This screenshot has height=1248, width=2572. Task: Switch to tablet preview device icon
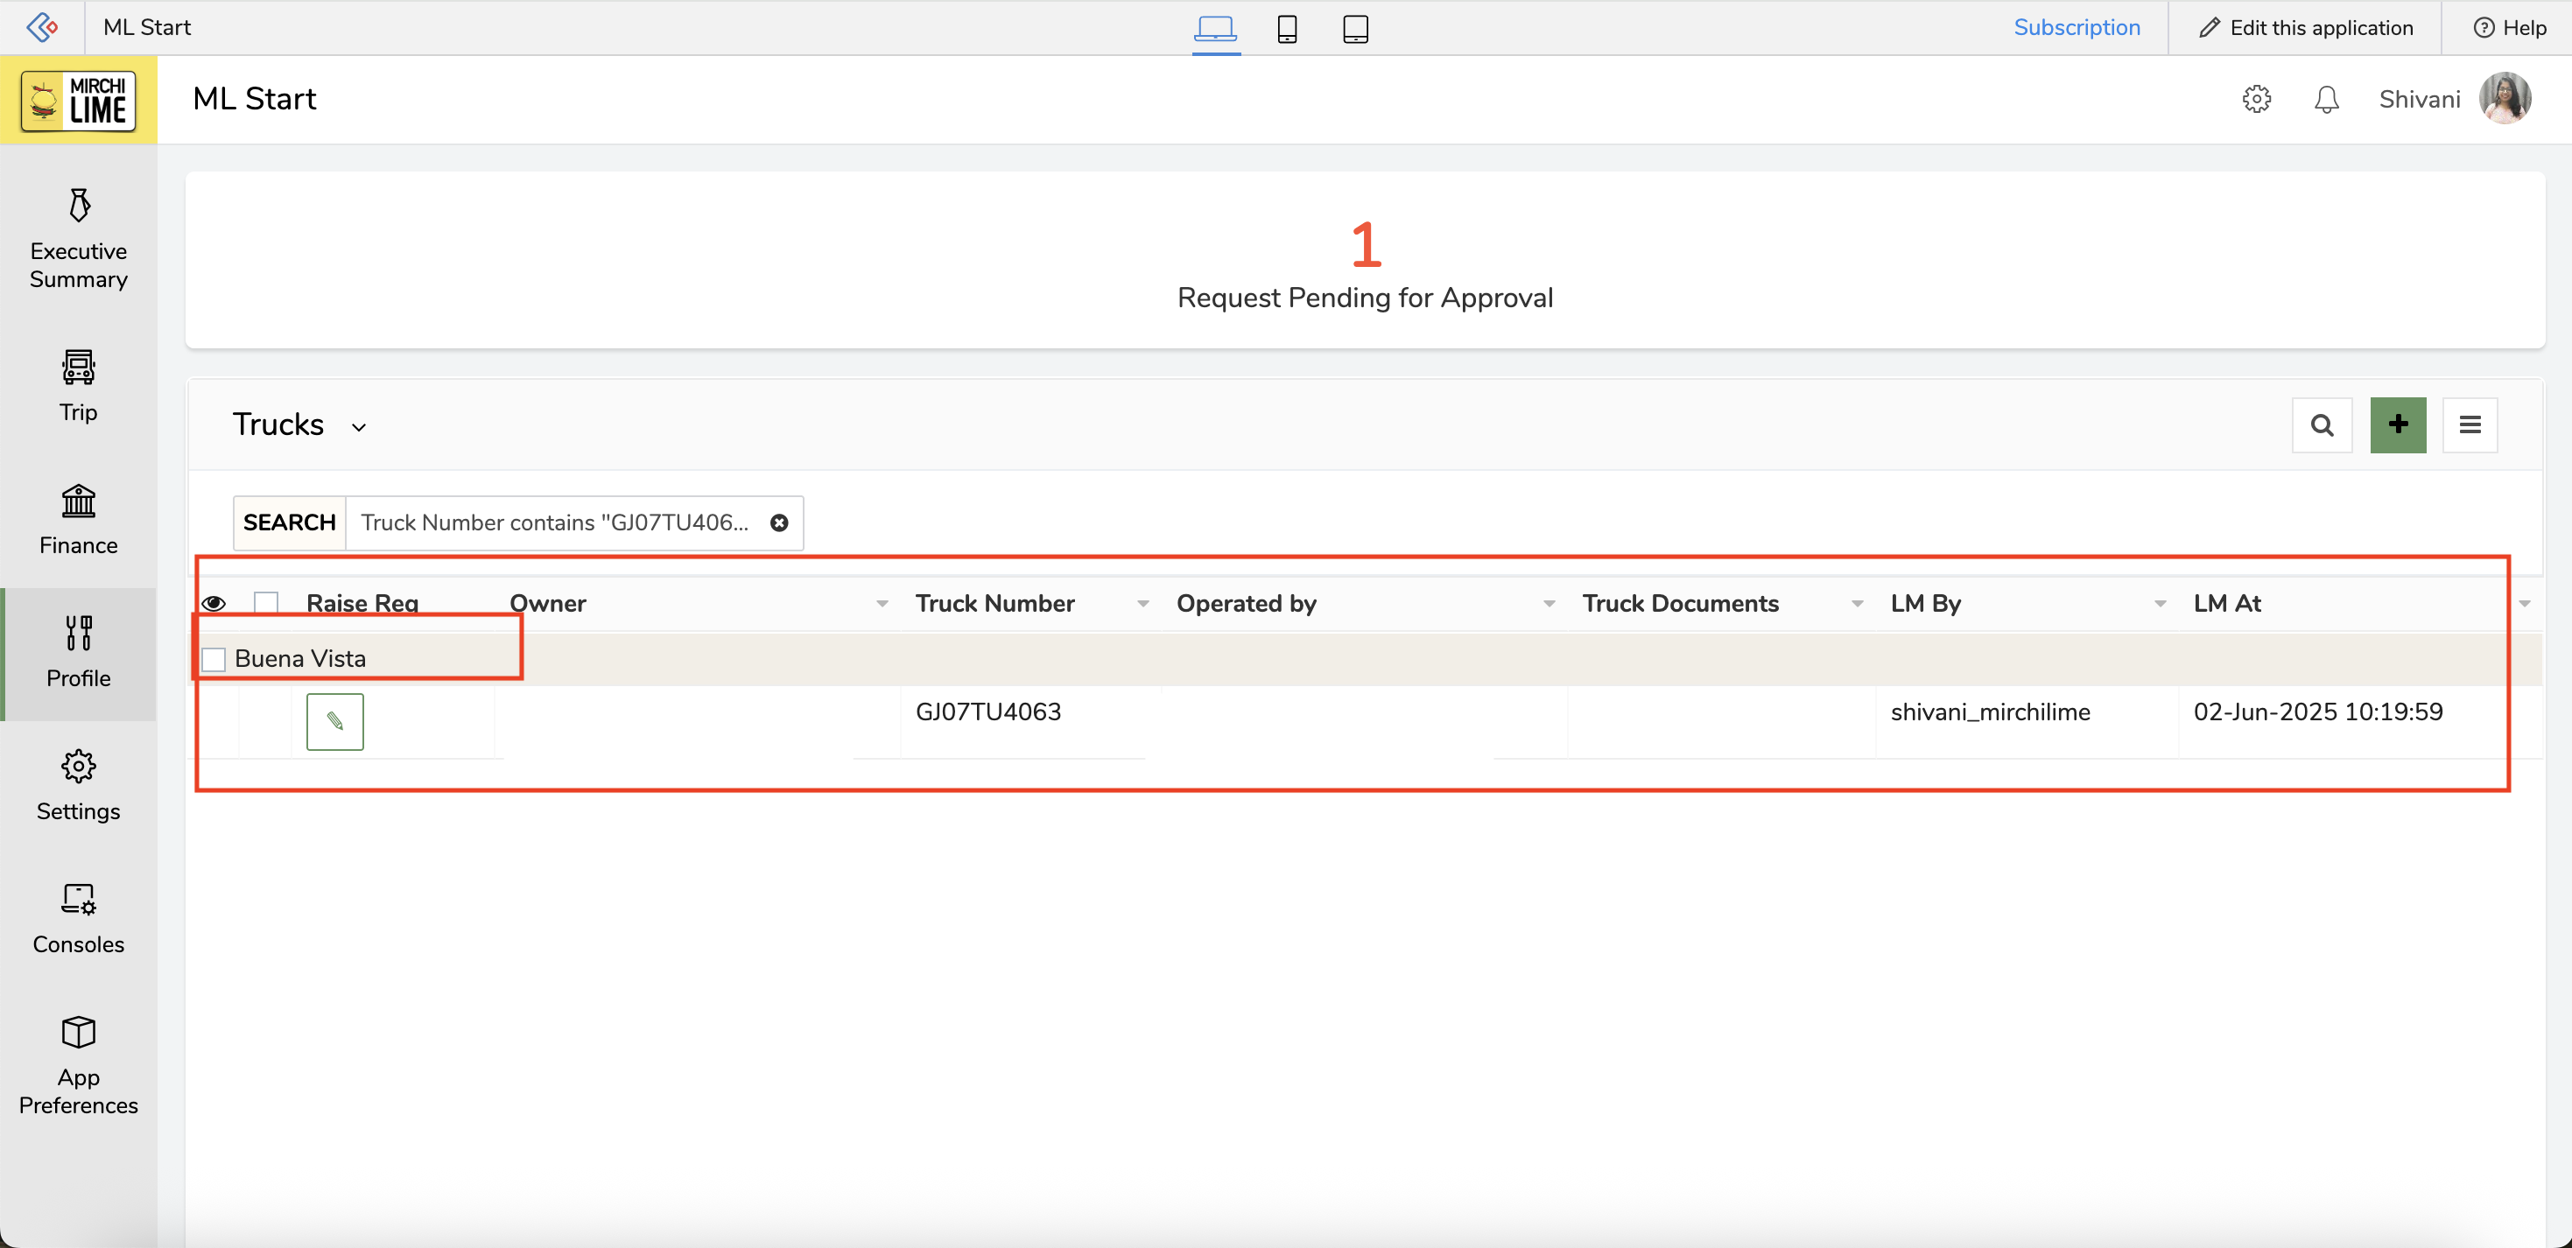pos(1355,28)
